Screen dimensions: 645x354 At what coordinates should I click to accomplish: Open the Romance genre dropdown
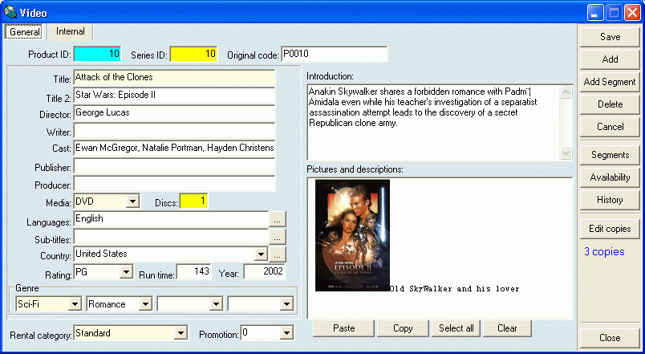pyautogui.click(x=145, y=304)
